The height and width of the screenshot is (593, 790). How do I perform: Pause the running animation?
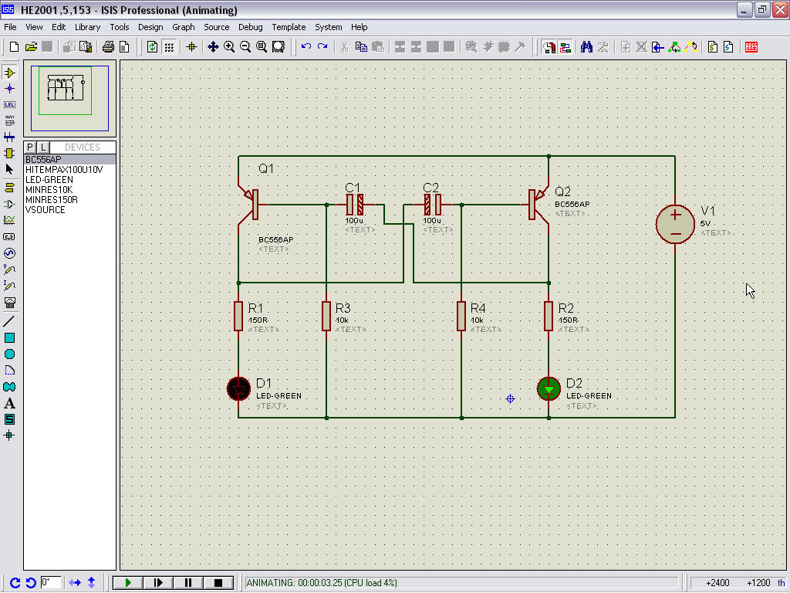pos(188,583)
